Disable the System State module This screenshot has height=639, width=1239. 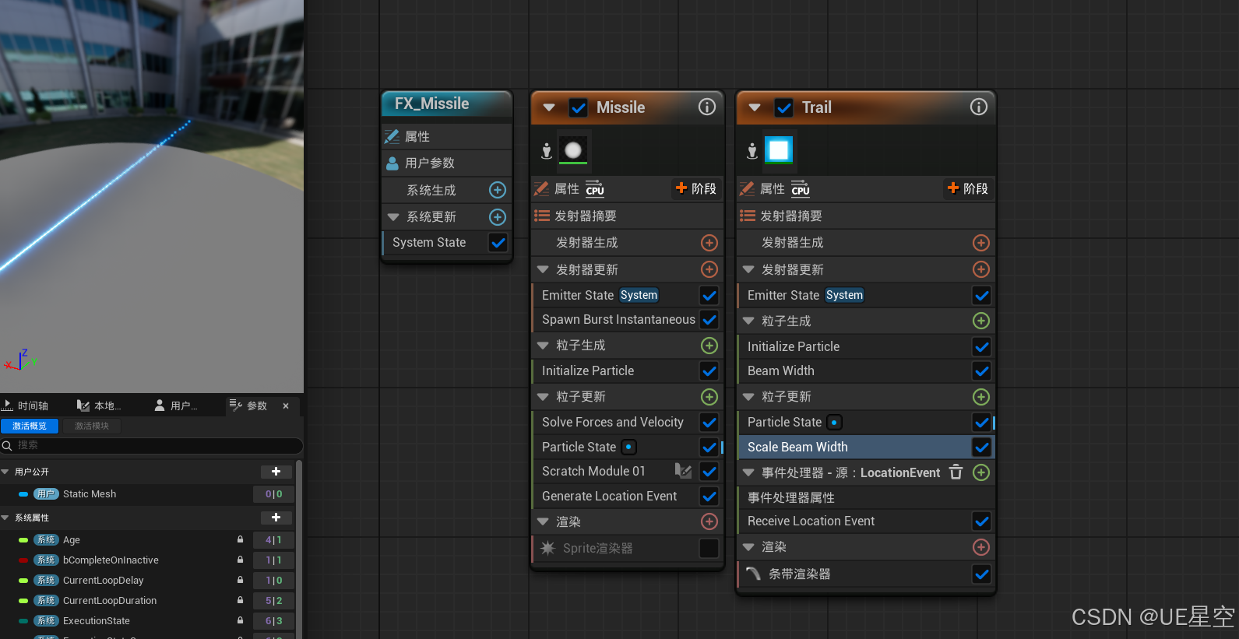click(498, 243)
